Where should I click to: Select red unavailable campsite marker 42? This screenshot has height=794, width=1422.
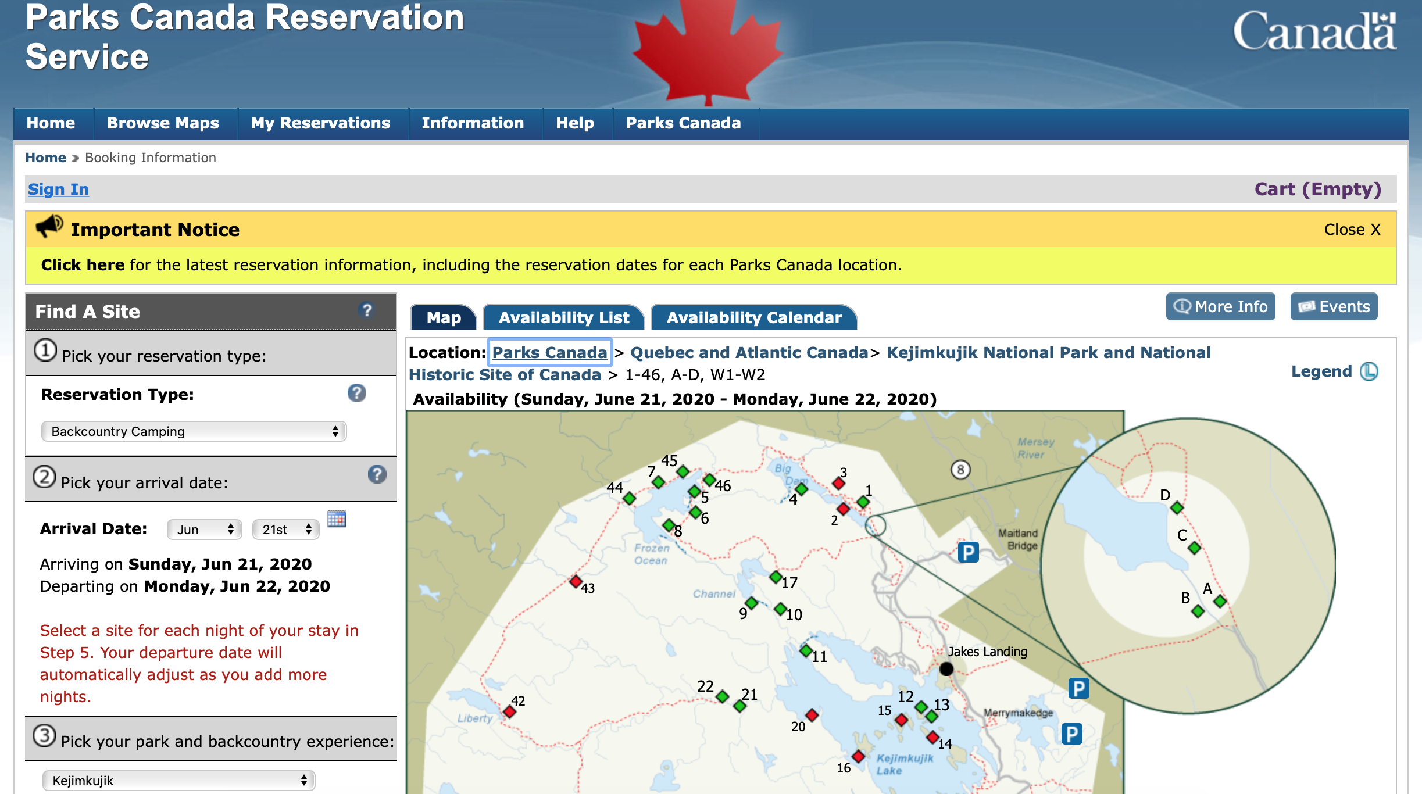[x=509, y=711]
